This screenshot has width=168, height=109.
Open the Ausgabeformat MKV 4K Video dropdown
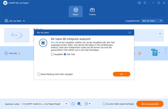(x=152, y=21)
